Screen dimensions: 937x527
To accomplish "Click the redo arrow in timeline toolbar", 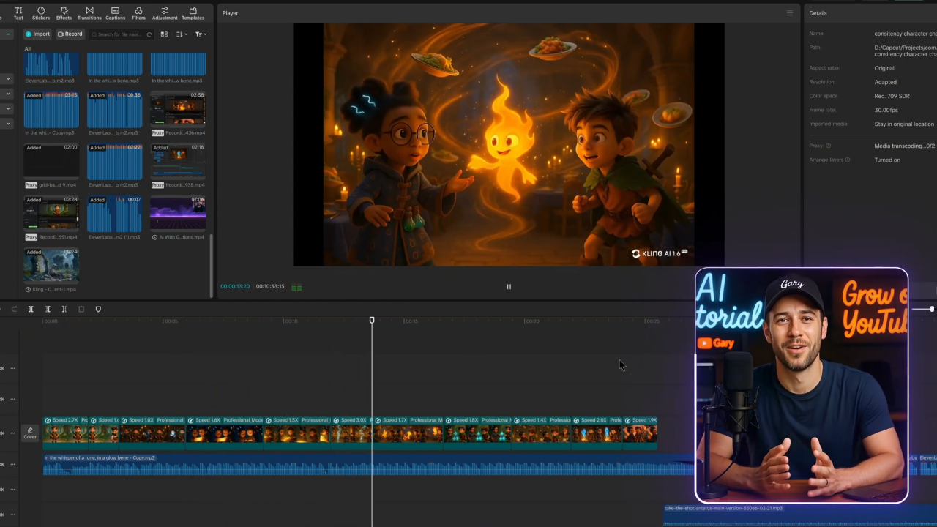I will (14, 310).
